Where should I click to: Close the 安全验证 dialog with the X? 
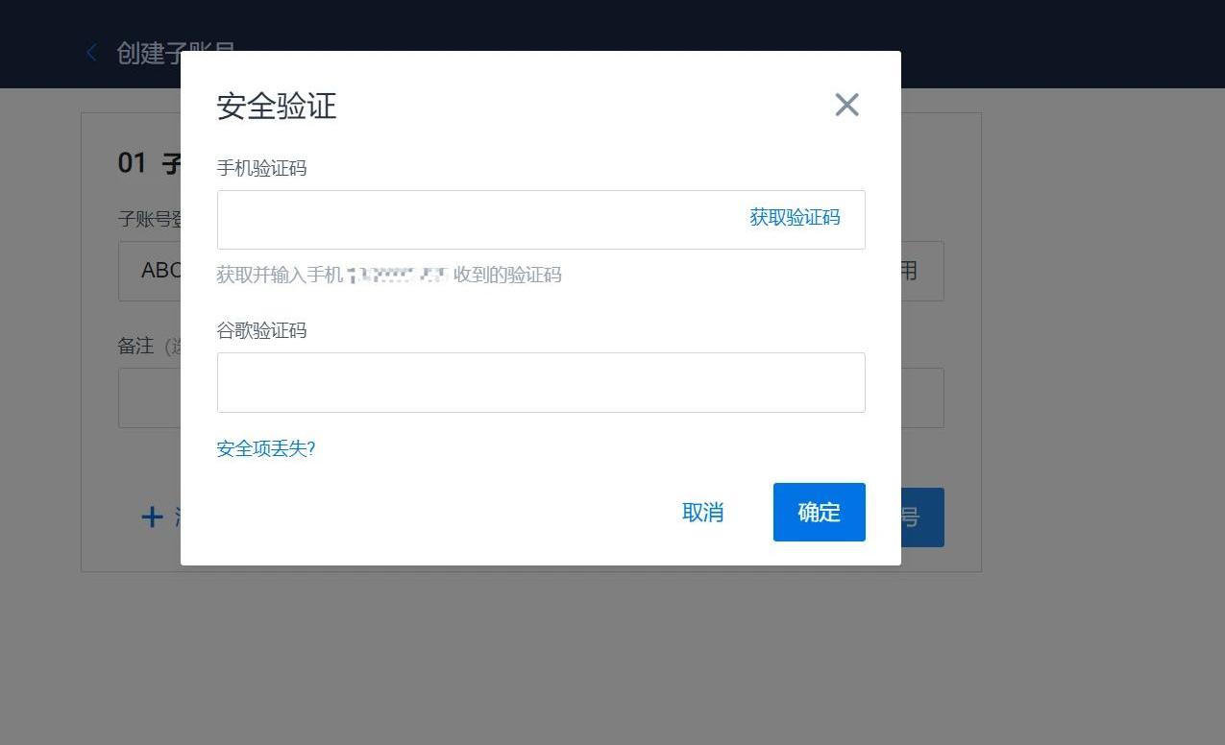point(846,105)
